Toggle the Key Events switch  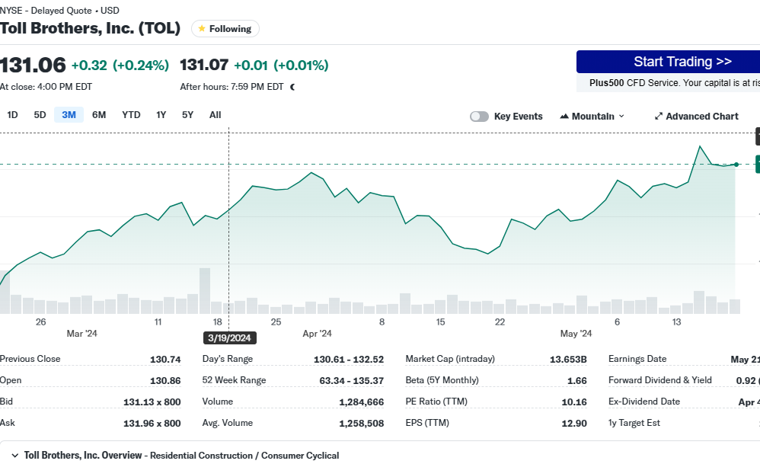[x=479, y=117]
